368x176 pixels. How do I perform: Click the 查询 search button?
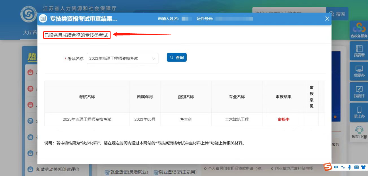(177, 58)
